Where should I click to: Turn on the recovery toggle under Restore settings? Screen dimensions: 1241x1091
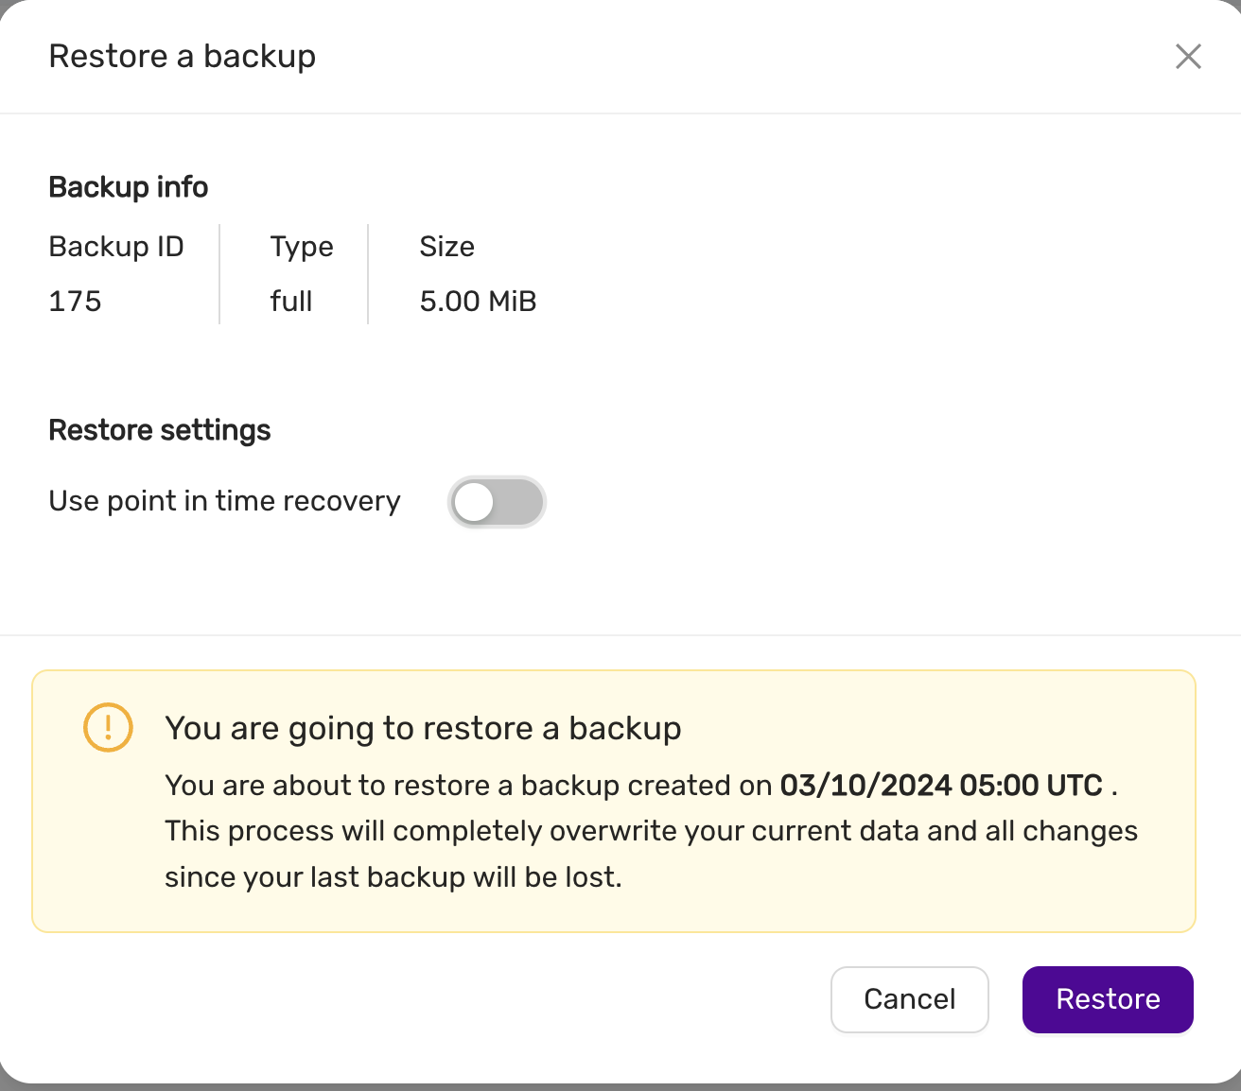coord(497,502)
